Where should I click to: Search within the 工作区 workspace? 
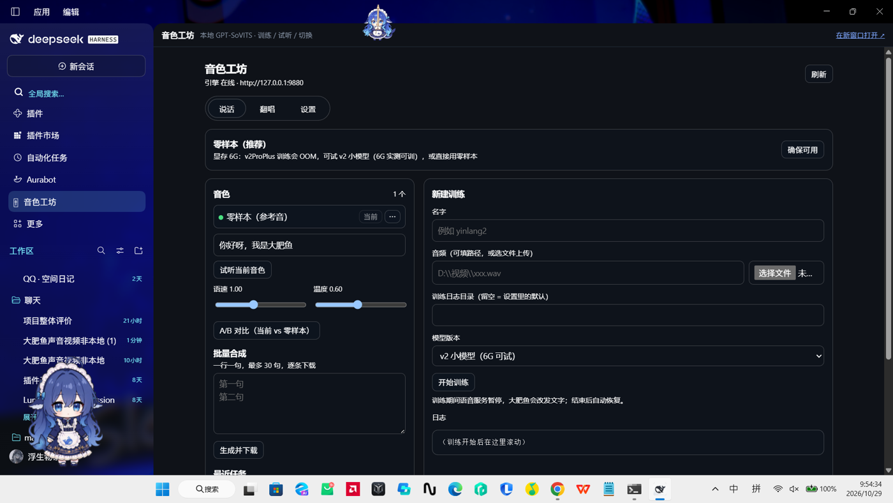[101, 251]
